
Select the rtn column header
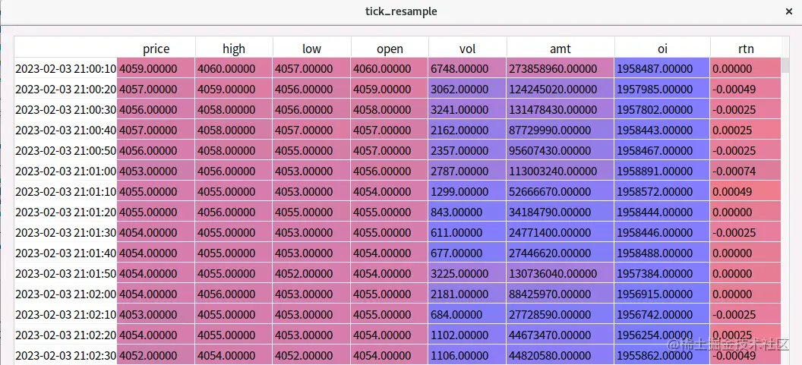click(x=746, y=48)
